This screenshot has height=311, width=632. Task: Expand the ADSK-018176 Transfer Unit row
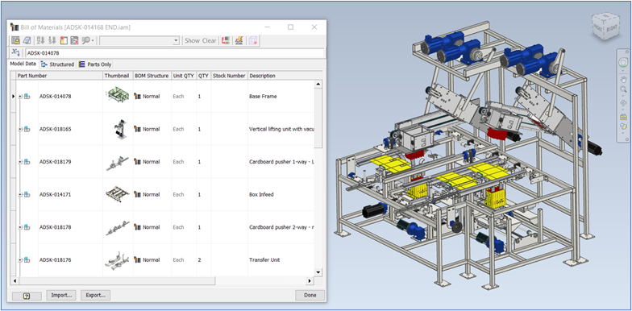pos(20,259)
